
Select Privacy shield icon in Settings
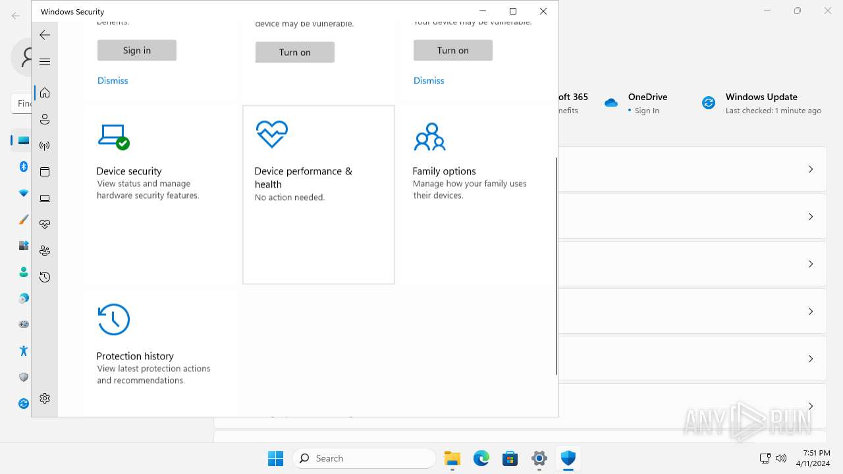coord(24,377)
